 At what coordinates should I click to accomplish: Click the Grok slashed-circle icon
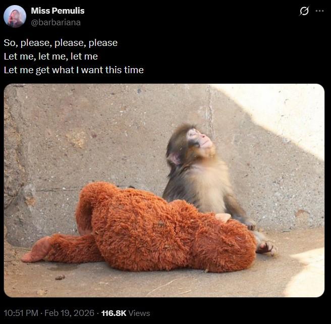(304, 11)
